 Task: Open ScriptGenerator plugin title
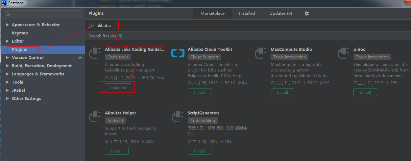pyautogui.click(x=204, y=113)
